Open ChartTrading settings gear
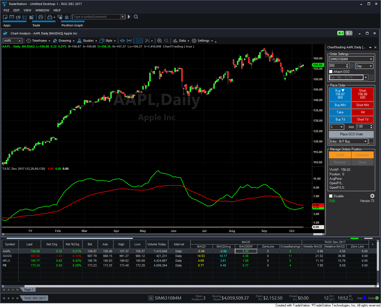The height and width of the screenshot is (307, 381). point(372,196)
